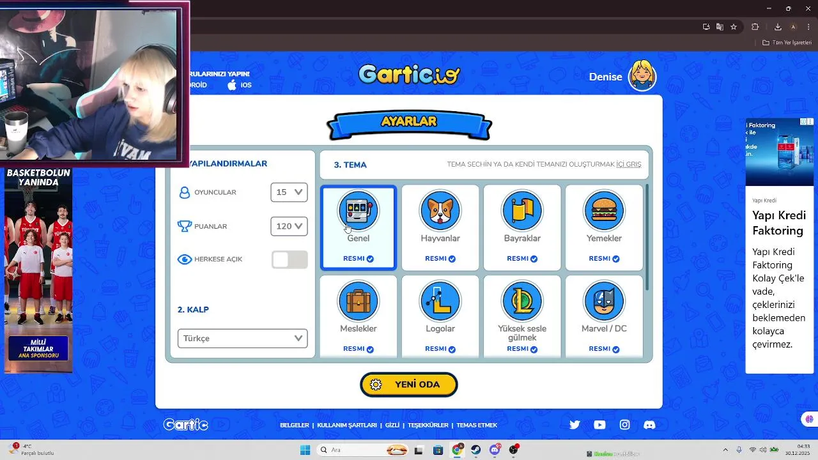Open the Yapı Kredi Faktoring advertisement

(779, 245)
